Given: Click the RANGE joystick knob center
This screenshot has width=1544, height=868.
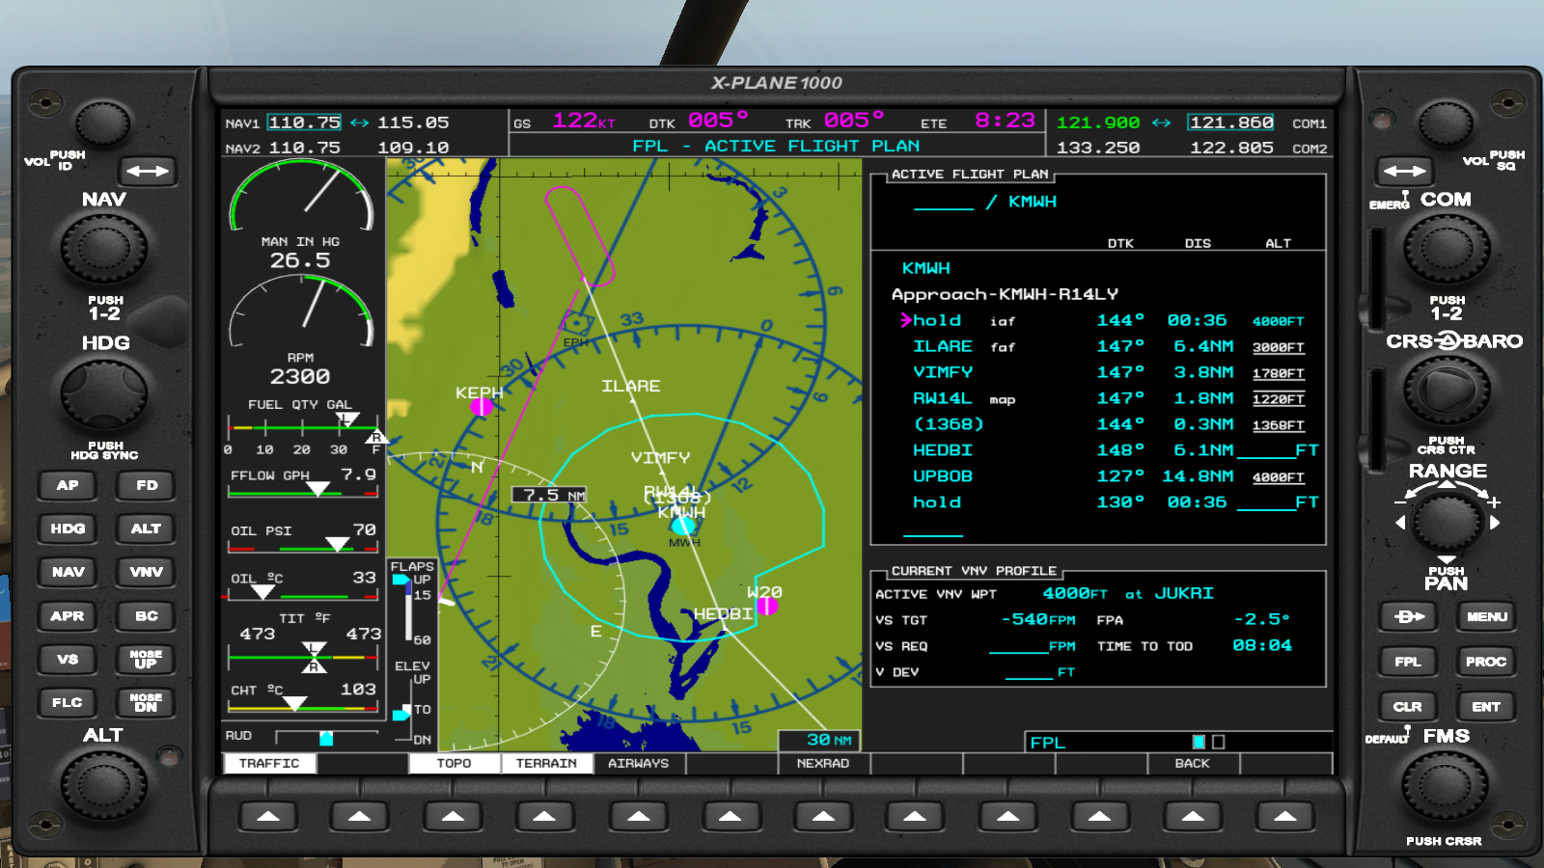Looking at the screenshot, I should click(x=1447, y=522).
